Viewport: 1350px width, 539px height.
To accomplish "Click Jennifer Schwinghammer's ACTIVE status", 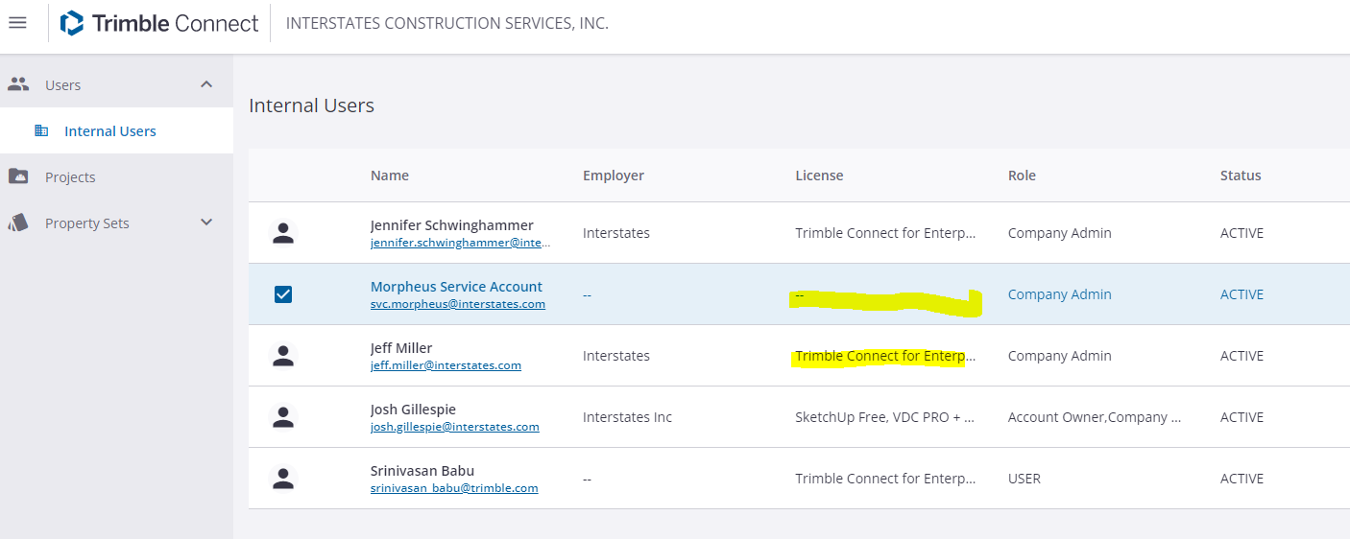I will 1242,233.
